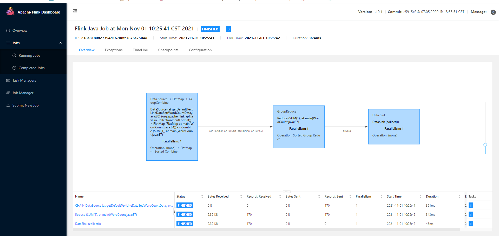Click the Tasks column header

click(472, 196)
